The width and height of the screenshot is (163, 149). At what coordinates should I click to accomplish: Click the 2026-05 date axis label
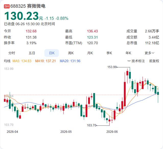[x=66, y=132]
